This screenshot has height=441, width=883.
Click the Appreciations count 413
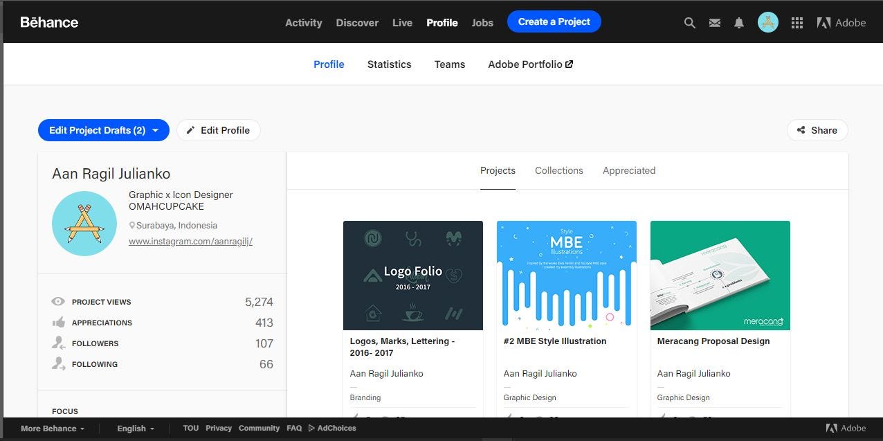pos(264,323)
